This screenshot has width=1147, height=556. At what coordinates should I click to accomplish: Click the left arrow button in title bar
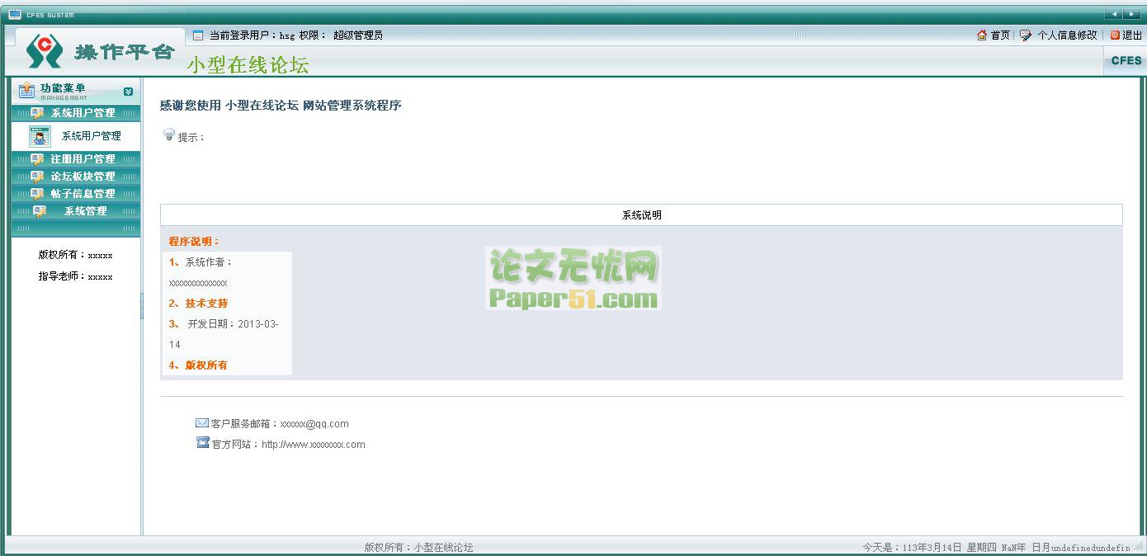(x=1114, y=14)
